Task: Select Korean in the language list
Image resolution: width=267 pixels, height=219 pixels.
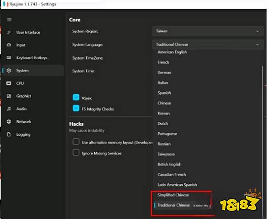Action: point(163,113)
